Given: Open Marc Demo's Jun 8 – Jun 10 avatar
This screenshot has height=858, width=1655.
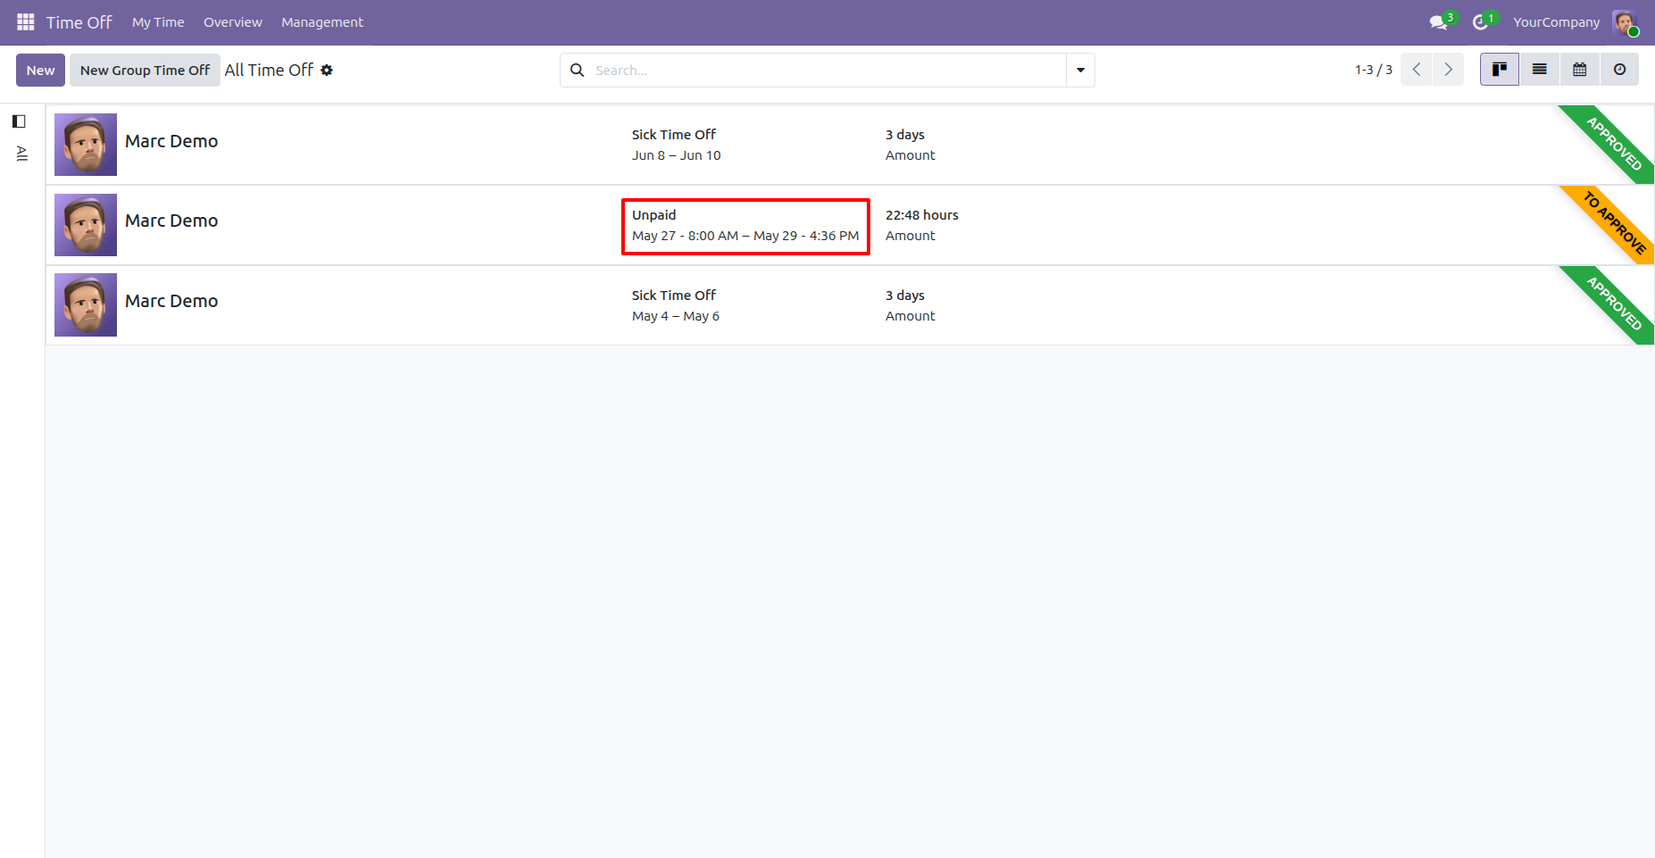Looking at the screenshot, I should [86, 145].
